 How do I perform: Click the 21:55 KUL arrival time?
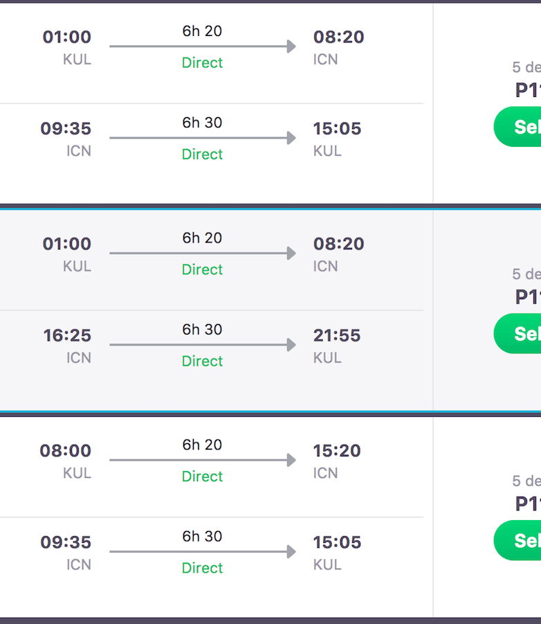point(337,336)
